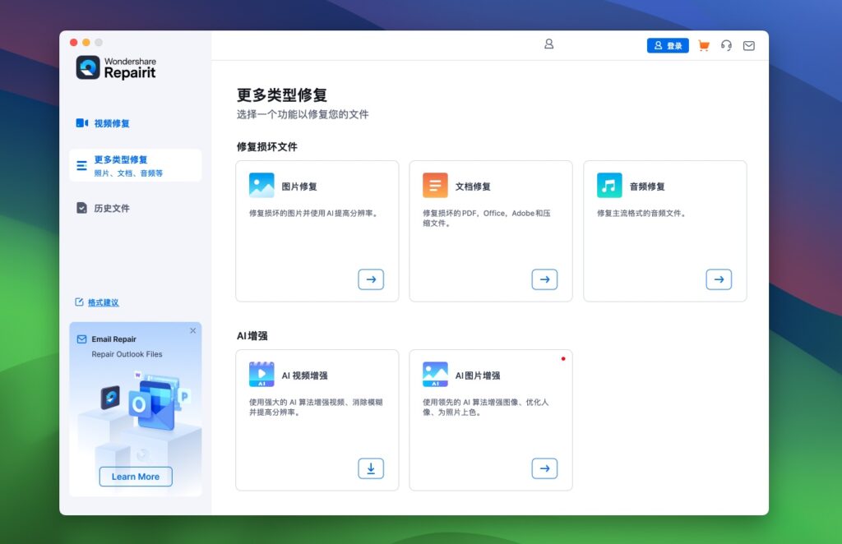Image resolution: width=842 pixels, height=544 pixels.
Task: Click the 音频修复 audio repair music icon
Action: pos(609,185)
